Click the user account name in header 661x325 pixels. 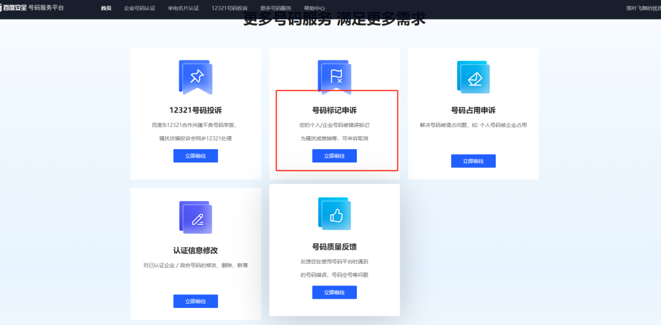coord(643,8)
